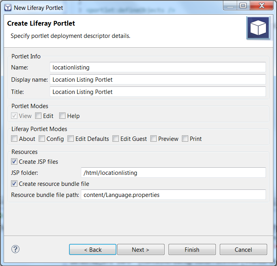
Task: Click the 'Create Liferay Portlet' heading
Action: pyautogui.click(x=41, y=23)
